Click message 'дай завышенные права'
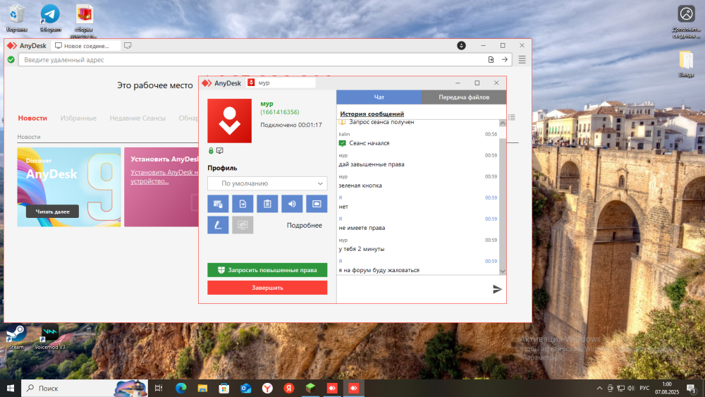The width and height of the screenshot is (705, 397). (x=372, y=164)
